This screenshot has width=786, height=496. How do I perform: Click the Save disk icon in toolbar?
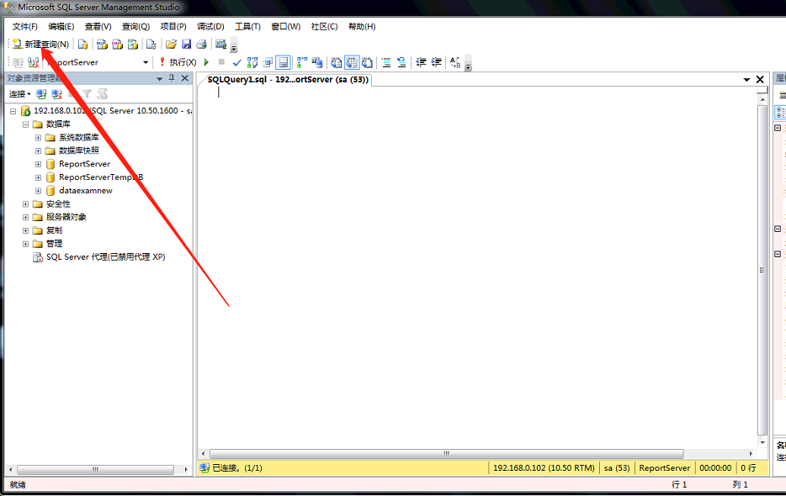pyautogui.click(x=186, y=44)
